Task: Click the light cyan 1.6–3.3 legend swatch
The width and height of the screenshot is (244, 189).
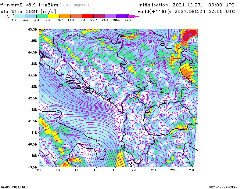Action: pos(20,16)
